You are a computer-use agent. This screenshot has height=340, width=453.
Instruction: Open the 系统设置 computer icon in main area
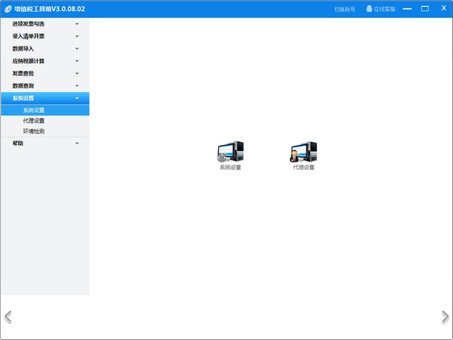click(x=230, y=152)
